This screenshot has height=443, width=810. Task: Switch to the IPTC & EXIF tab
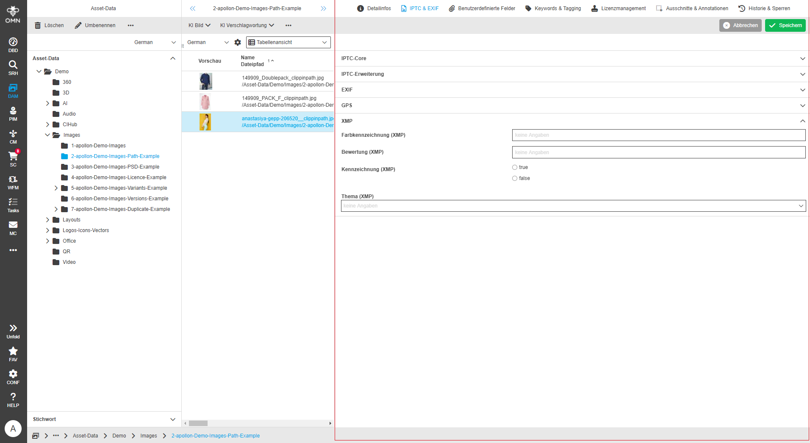tap(420, 8)
